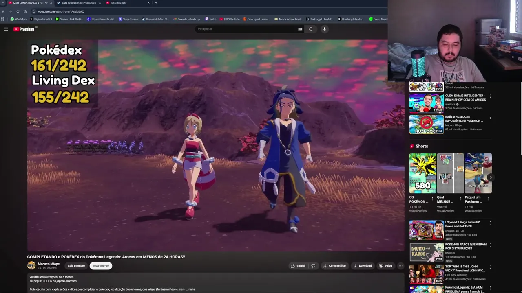Click the Download button

(363, 266)
